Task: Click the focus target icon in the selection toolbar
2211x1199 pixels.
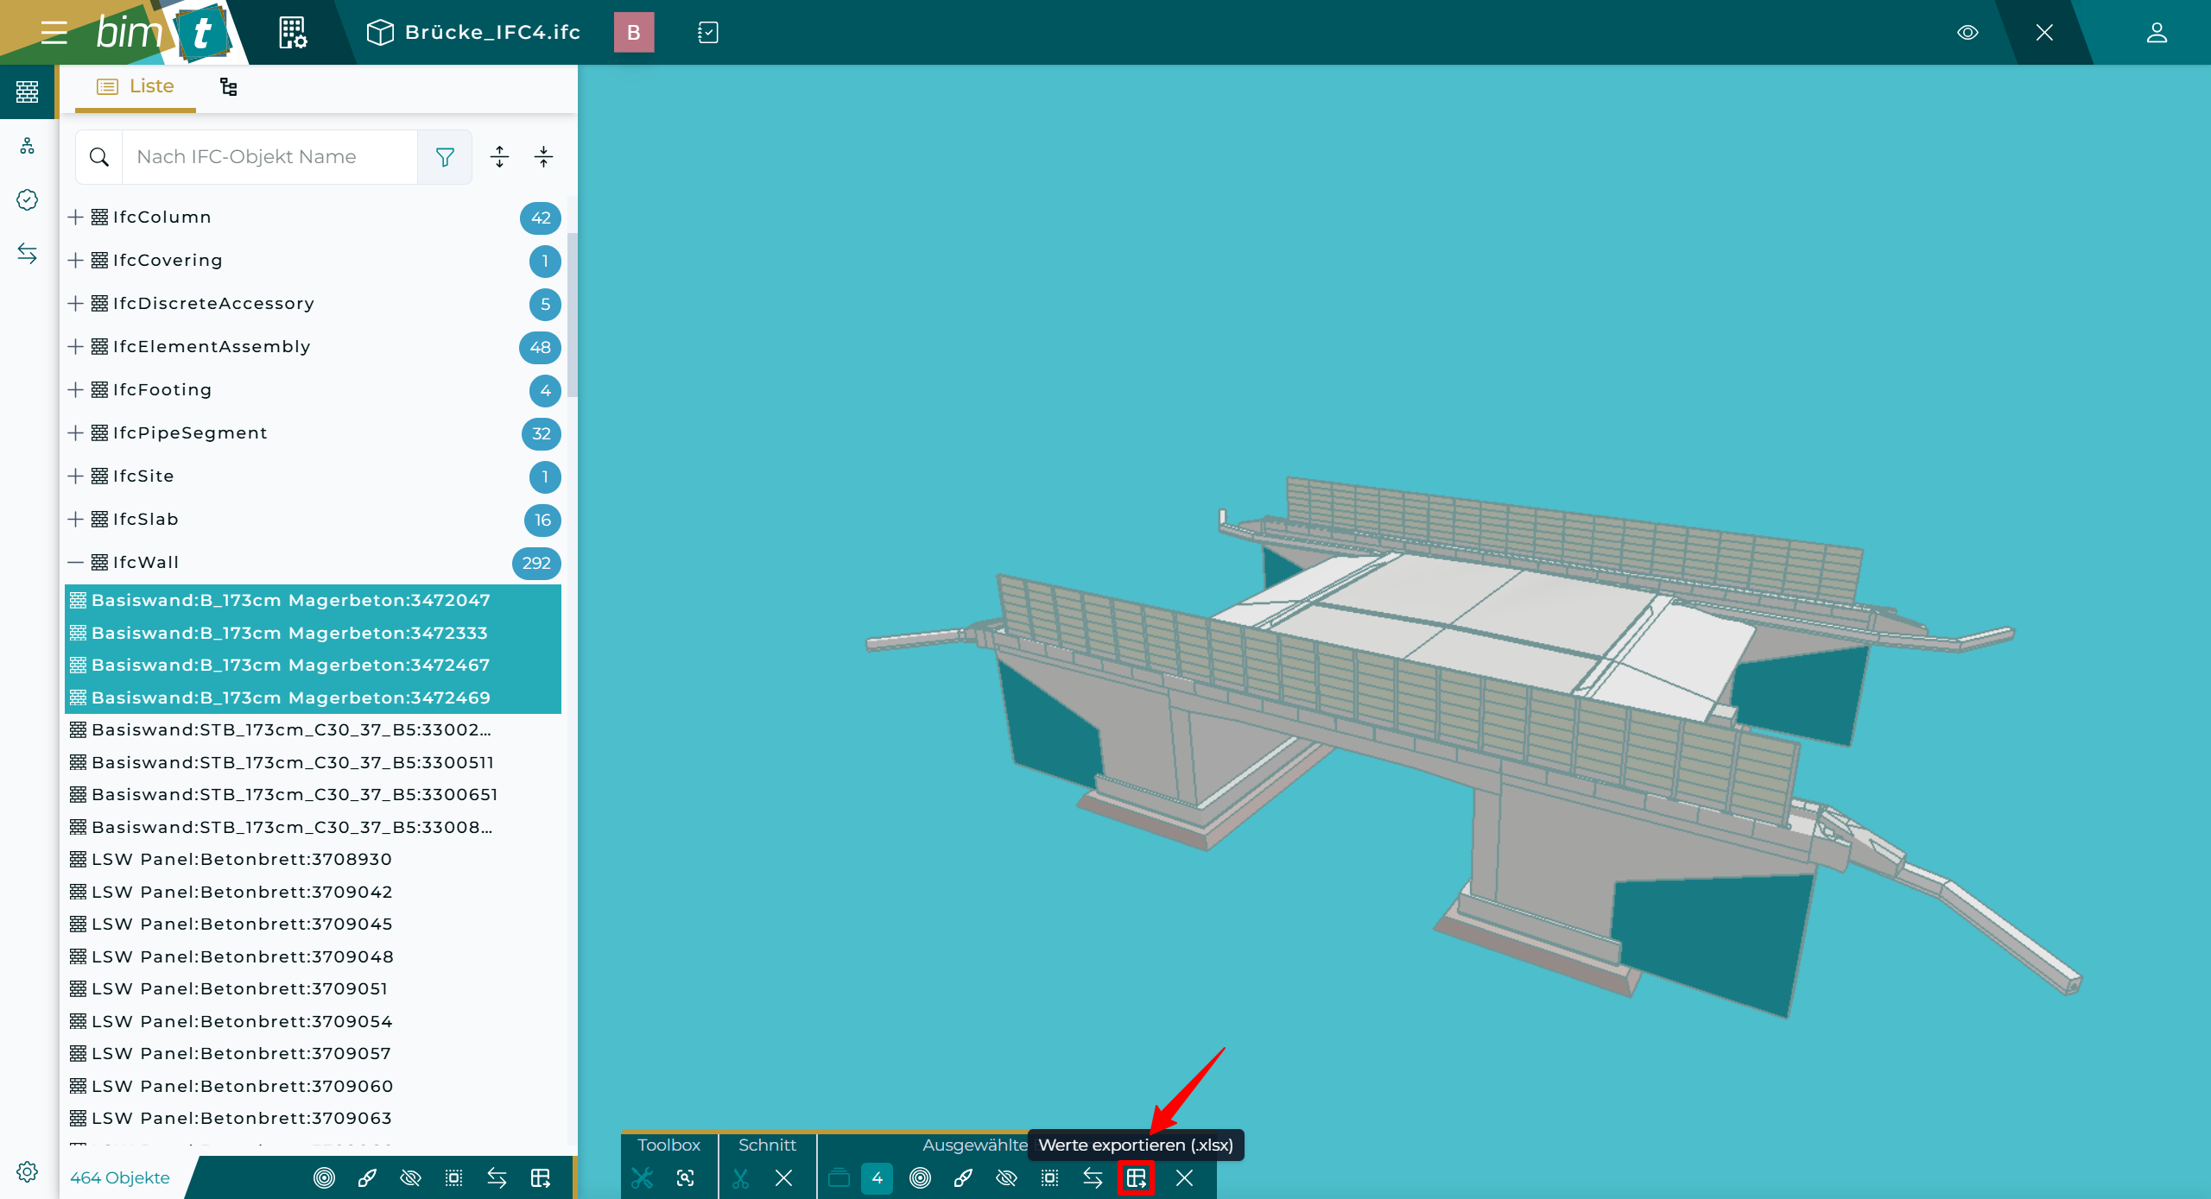Action: click(x=920, y=1177)
